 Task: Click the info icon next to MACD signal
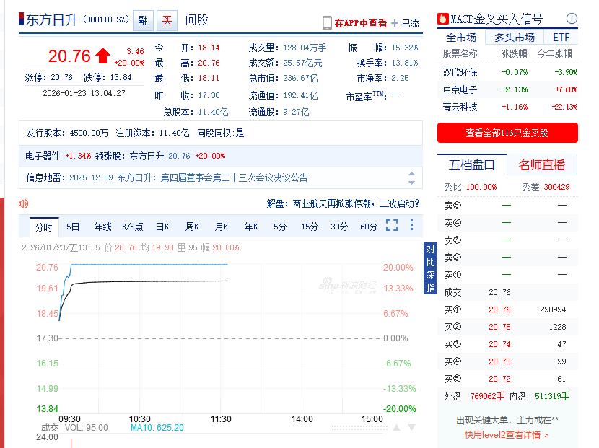pyautogui.click(x=572, y=18)
